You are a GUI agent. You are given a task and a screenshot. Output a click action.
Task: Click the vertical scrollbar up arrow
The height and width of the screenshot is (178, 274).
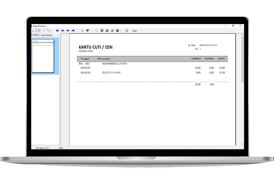pos(242,35)
